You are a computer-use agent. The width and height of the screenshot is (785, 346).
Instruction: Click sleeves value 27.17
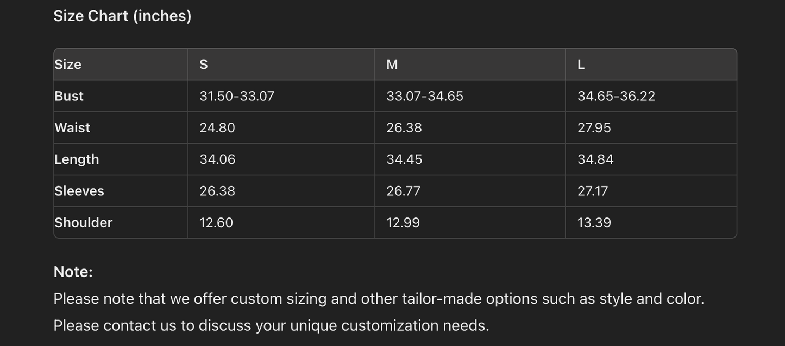[x=593, y=191]
